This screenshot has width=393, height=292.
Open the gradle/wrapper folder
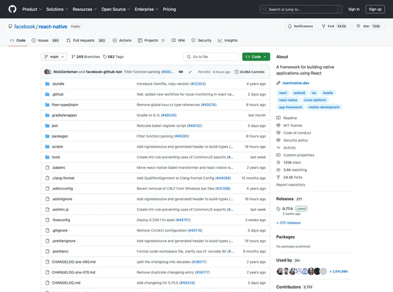(65, 115)
